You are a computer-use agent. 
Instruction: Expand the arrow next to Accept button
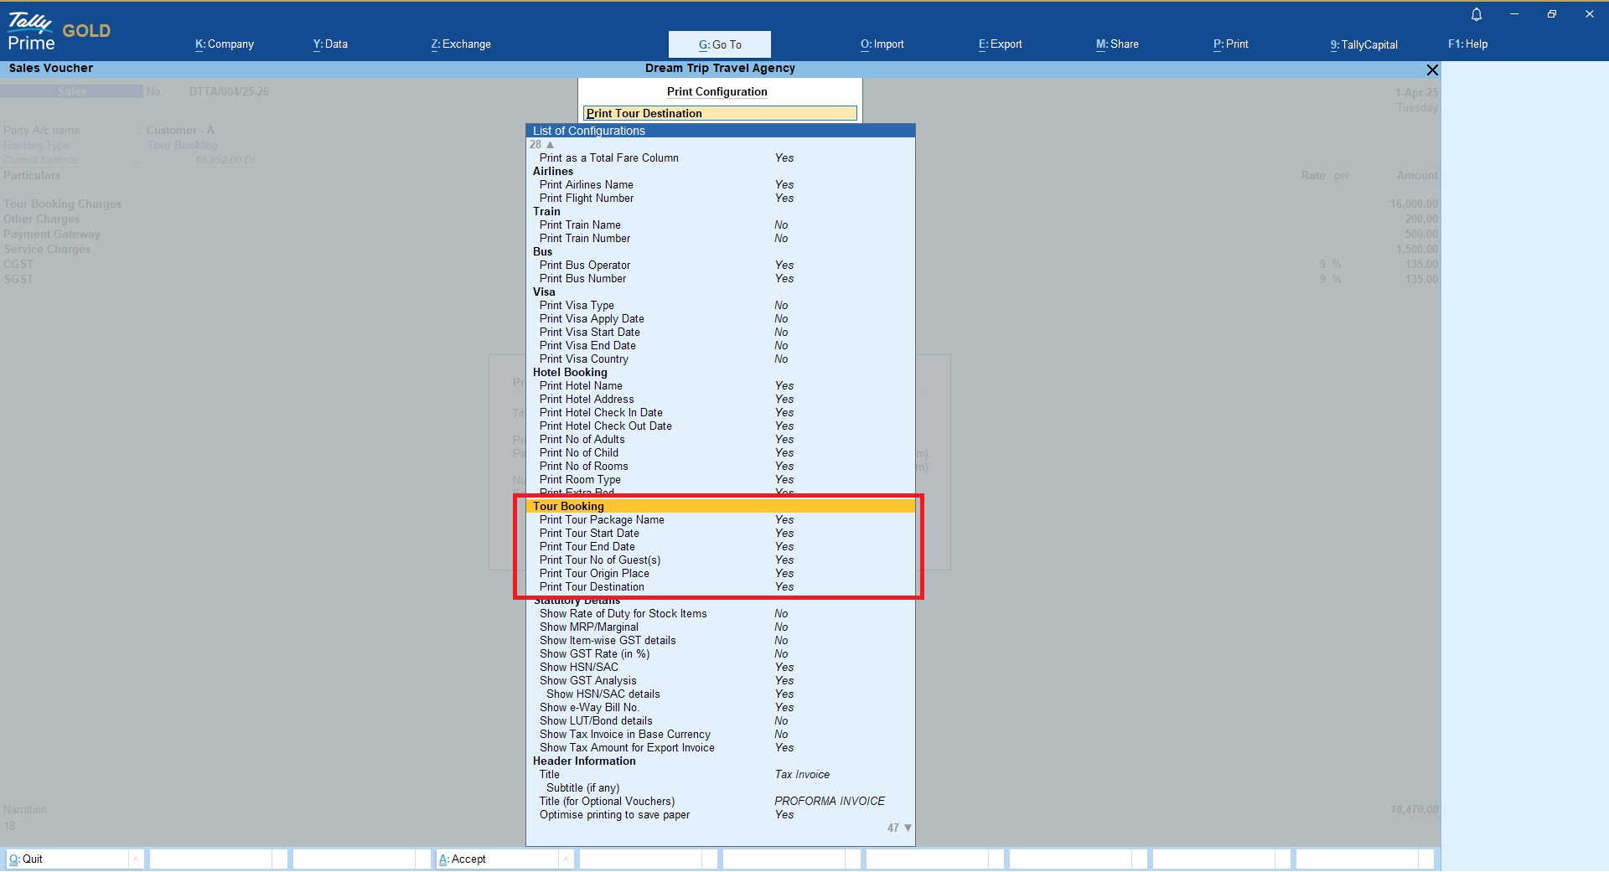566,859
